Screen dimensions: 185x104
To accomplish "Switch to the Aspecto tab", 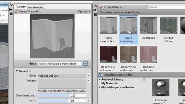I will [x=21, y=7].
